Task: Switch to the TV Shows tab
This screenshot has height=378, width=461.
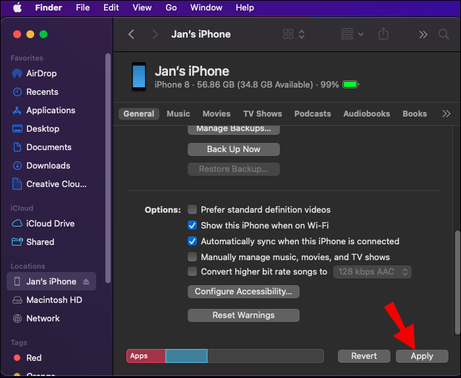Action: [263, 114]
